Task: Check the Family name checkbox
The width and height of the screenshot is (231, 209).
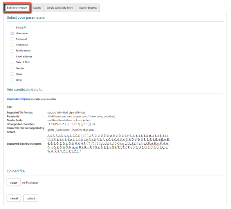Action: pyautogui.click(x=13, y=51)
